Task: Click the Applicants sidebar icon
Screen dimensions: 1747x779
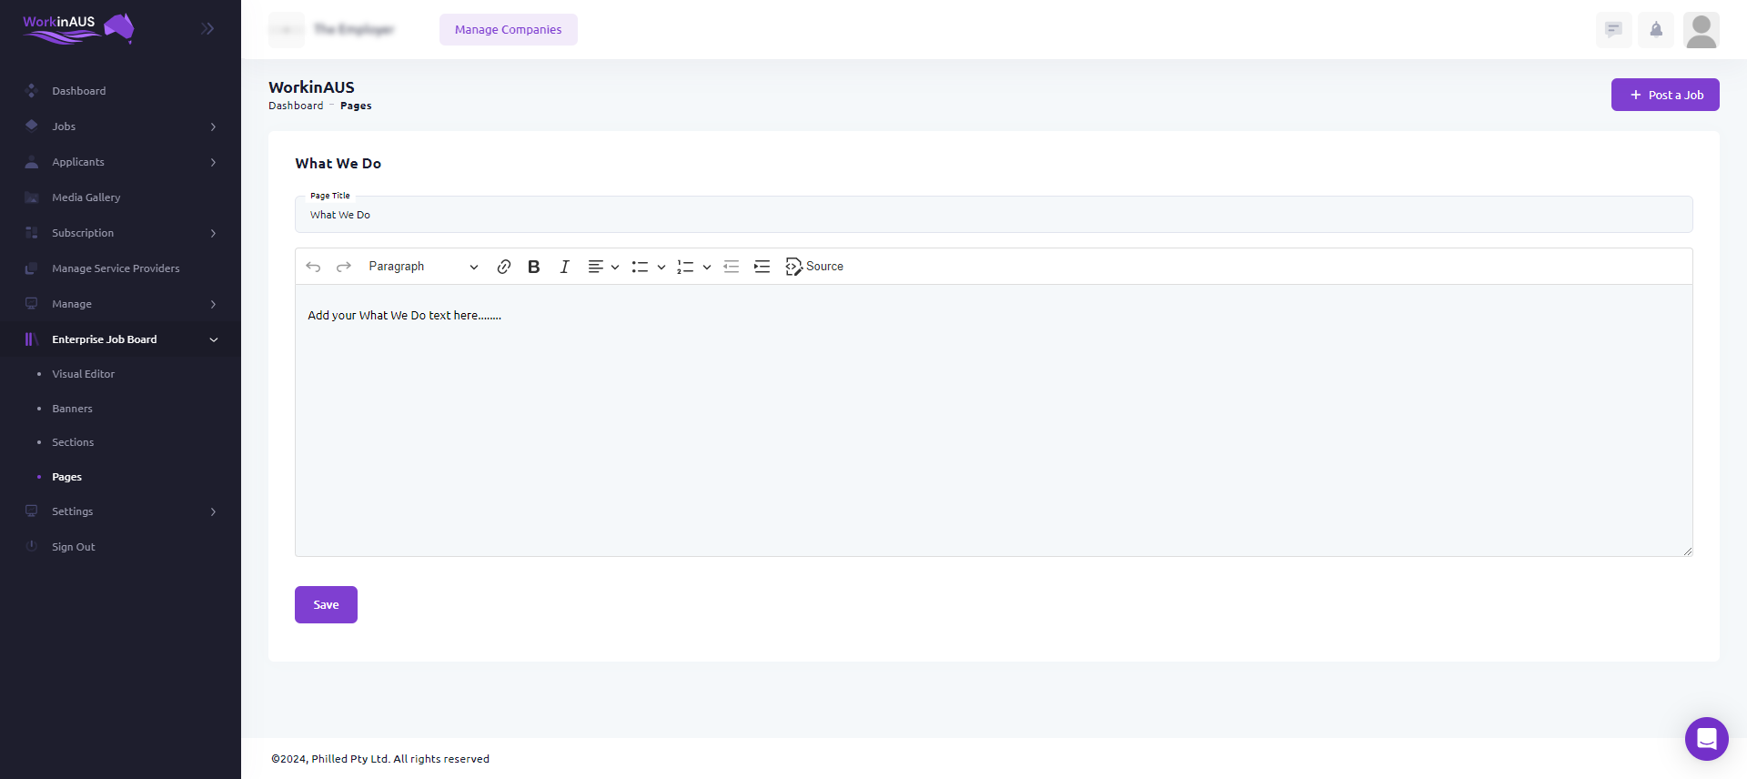Action: point(32,161)
